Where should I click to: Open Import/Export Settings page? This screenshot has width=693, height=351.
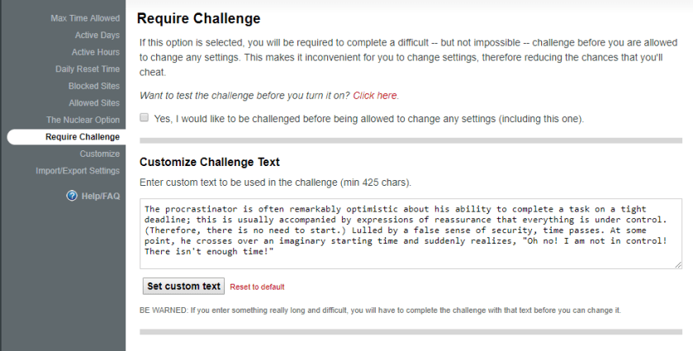click(x=78, y=171)
